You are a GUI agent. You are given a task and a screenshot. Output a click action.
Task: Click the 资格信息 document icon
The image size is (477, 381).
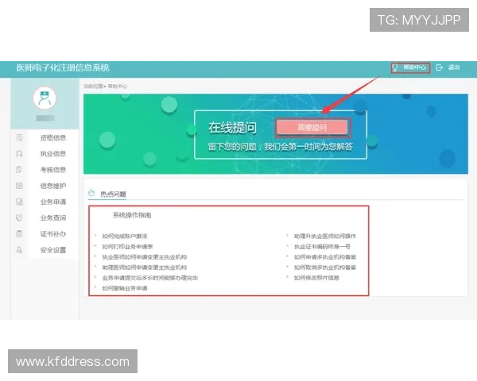(x=19, y=137)
